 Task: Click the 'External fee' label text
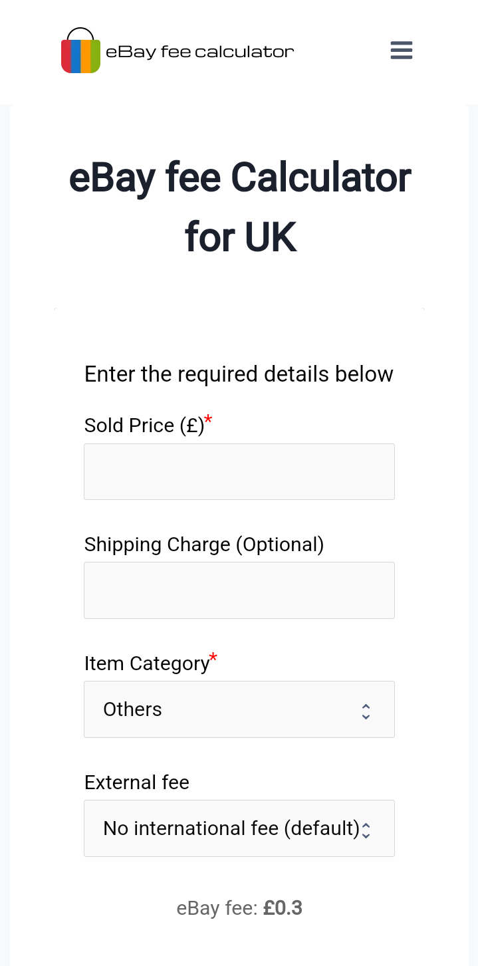[x=136, y=783]
